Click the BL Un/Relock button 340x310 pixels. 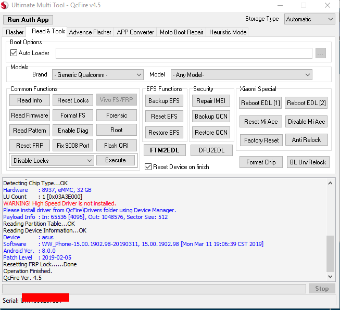click(308, 162)
